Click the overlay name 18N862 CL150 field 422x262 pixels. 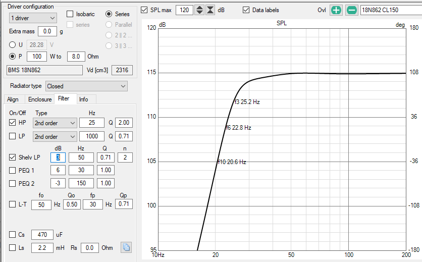(391, 10)
